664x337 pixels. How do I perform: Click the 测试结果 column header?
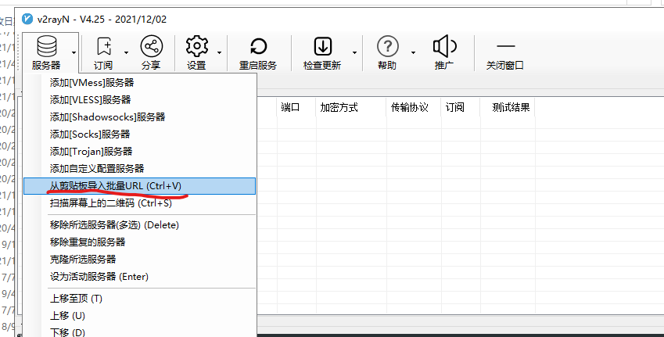[511, 107]
